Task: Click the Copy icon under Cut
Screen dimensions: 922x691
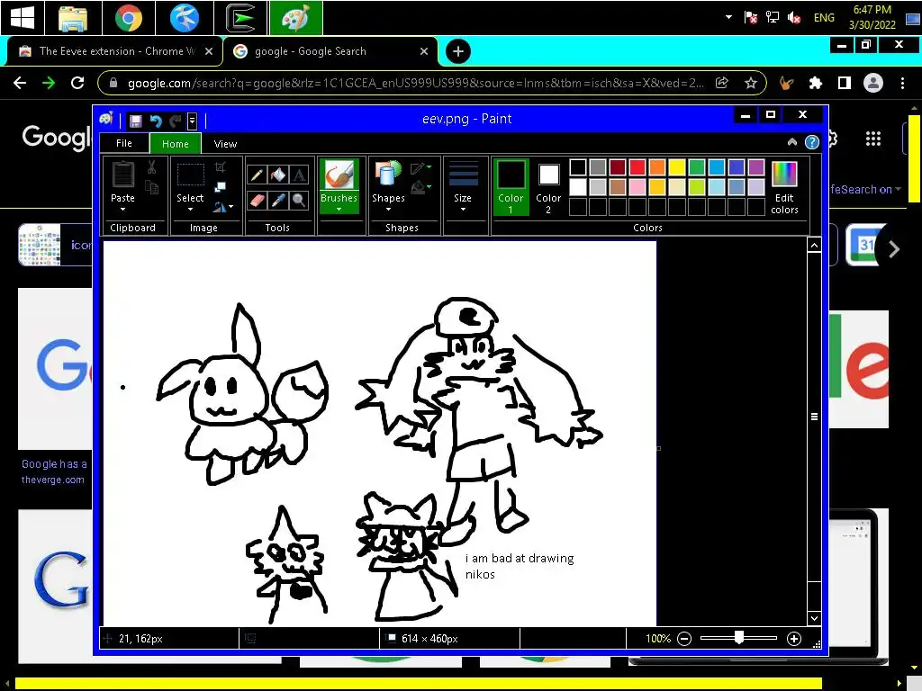Action: pos(151,188)
